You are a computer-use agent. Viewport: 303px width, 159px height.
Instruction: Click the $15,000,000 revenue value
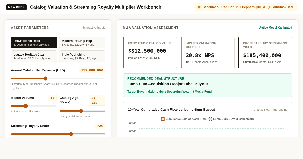click(92, 70)
